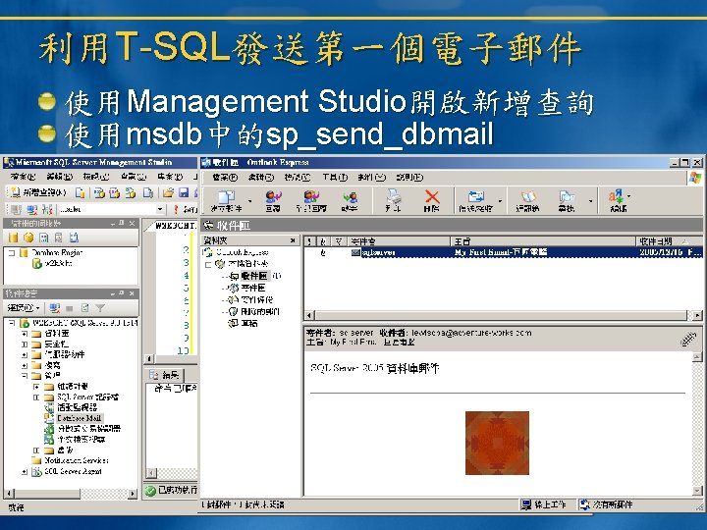707x530 pixels.
Task: Close the 資料夾 folder pane in Outlook Express
Action: click(293, 240)
